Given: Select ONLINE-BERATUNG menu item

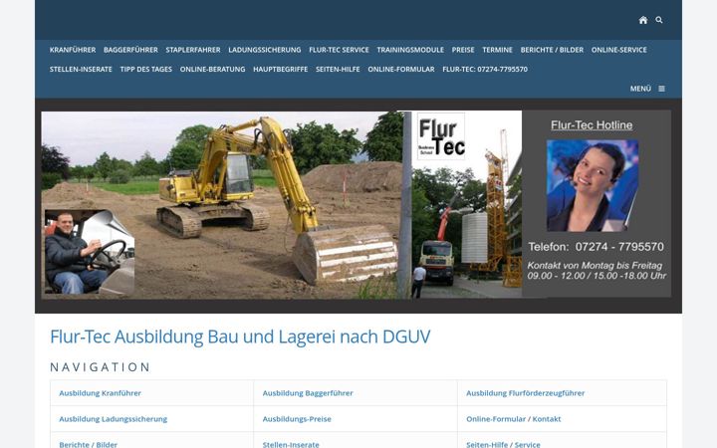Looking at the screenshot, I should point(213,69).
